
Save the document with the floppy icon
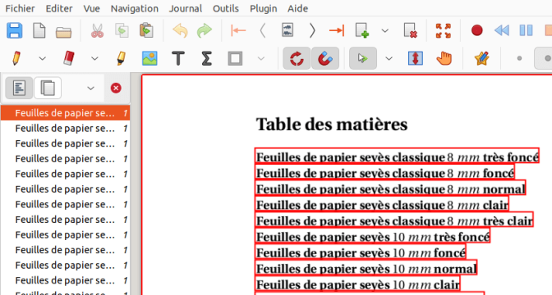15,30
